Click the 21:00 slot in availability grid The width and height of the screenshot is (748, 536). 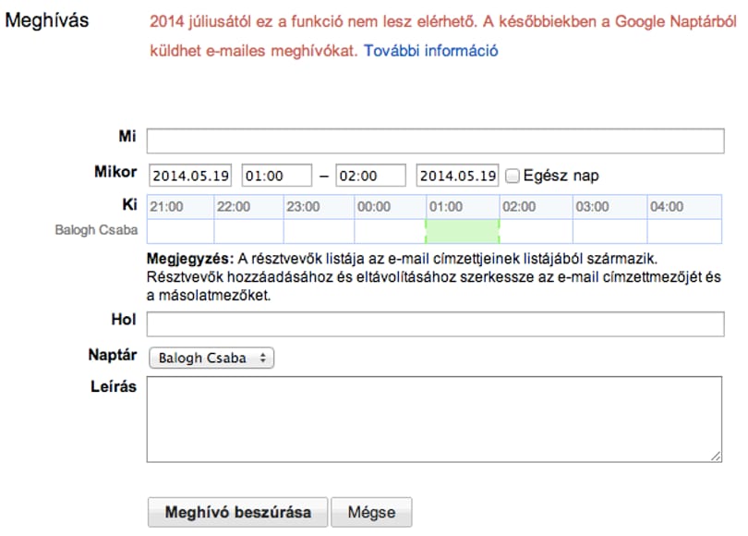tap(181, 231)
